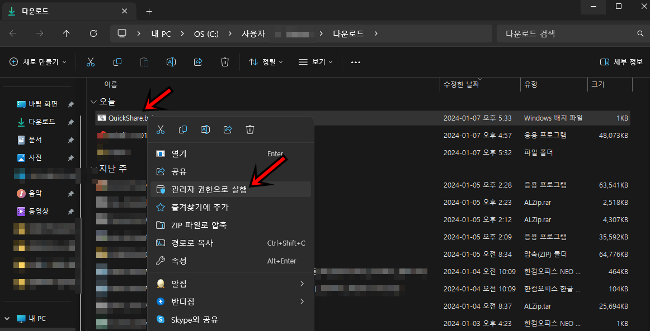
Task: Open the 정렬 sort dropdown
Action: click(266, 62)
